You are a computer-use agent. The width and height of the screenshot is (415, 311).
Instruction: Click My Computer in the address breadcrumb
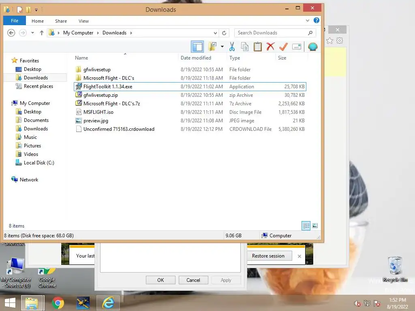tap(78, 33)
